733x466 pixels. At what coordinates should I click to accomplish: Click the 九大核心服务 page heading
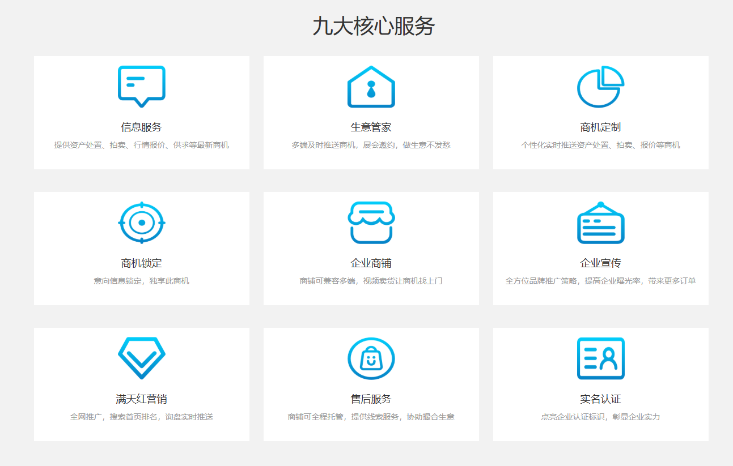(x=373, y=27)
